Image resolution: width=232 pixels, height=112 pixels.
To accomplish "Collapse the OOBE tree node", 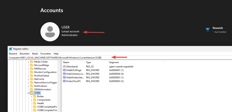I will click(x=28, y=93).
